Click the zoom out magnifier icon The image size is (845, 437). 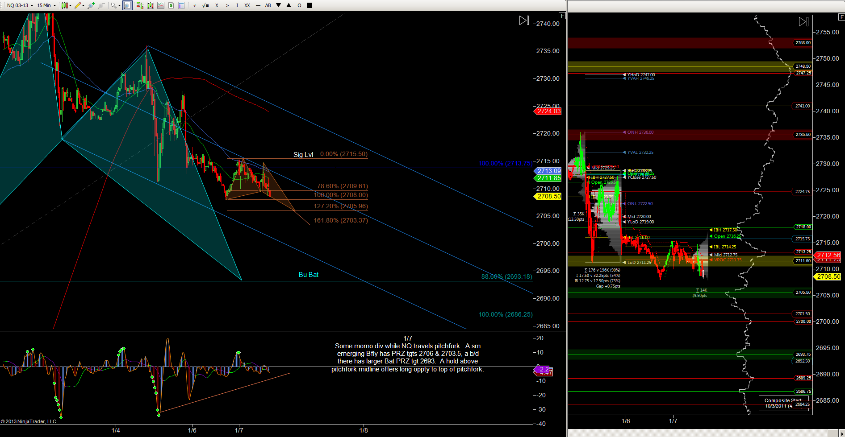point(101,5)
